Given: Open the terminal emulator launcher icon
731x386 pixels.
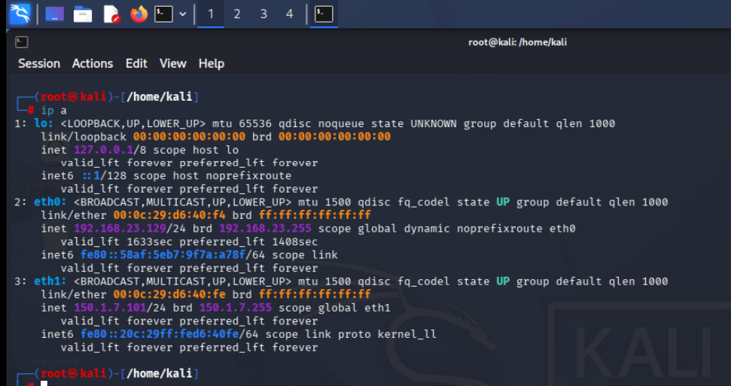Looking at the screenshot, I should coord(163,14).
